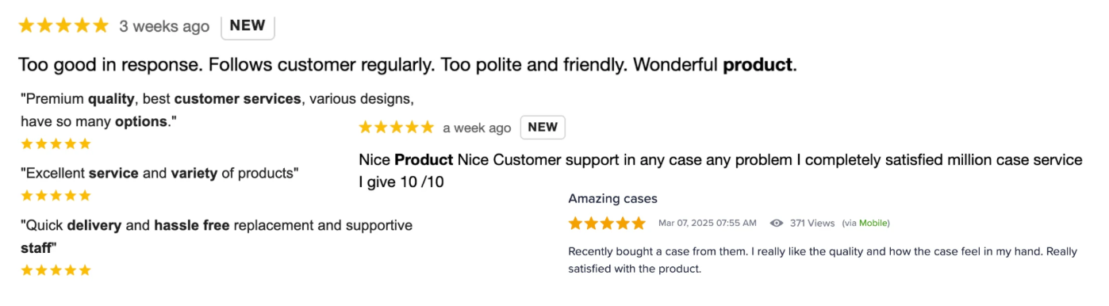This screenshot has height=306, width=1109.
Task: Click the Recently bought a case review text
Action: click(x=823, y=260)
